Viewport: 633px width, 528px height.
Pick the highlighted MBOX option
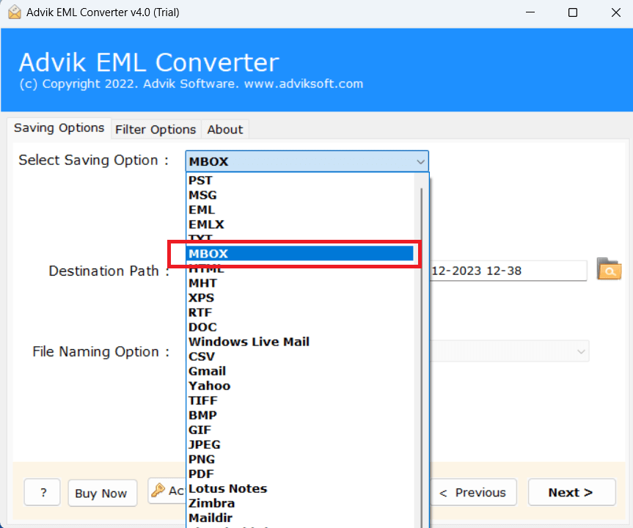pyautogui.click(x=300, y=254)
